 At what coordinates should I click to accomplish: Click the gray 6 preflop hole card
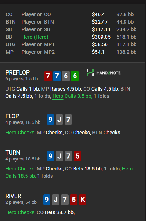point(66,76)
